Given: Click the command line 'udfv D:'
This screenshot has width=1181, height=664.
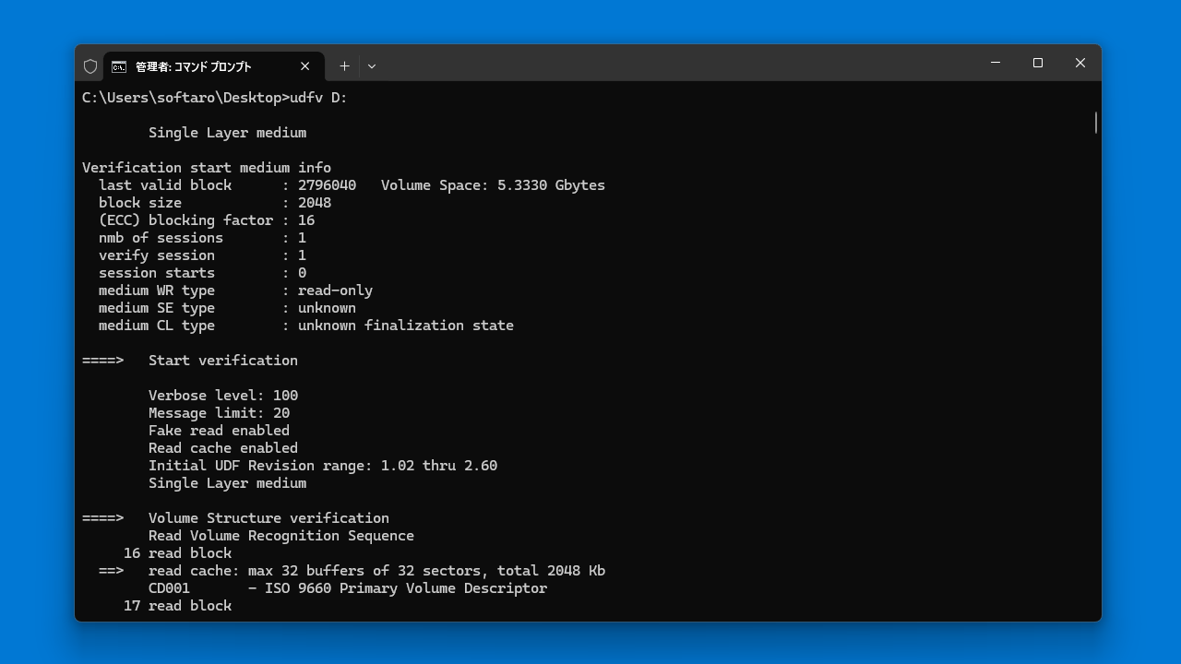Looking at the screenshot, I should point(318,98).
